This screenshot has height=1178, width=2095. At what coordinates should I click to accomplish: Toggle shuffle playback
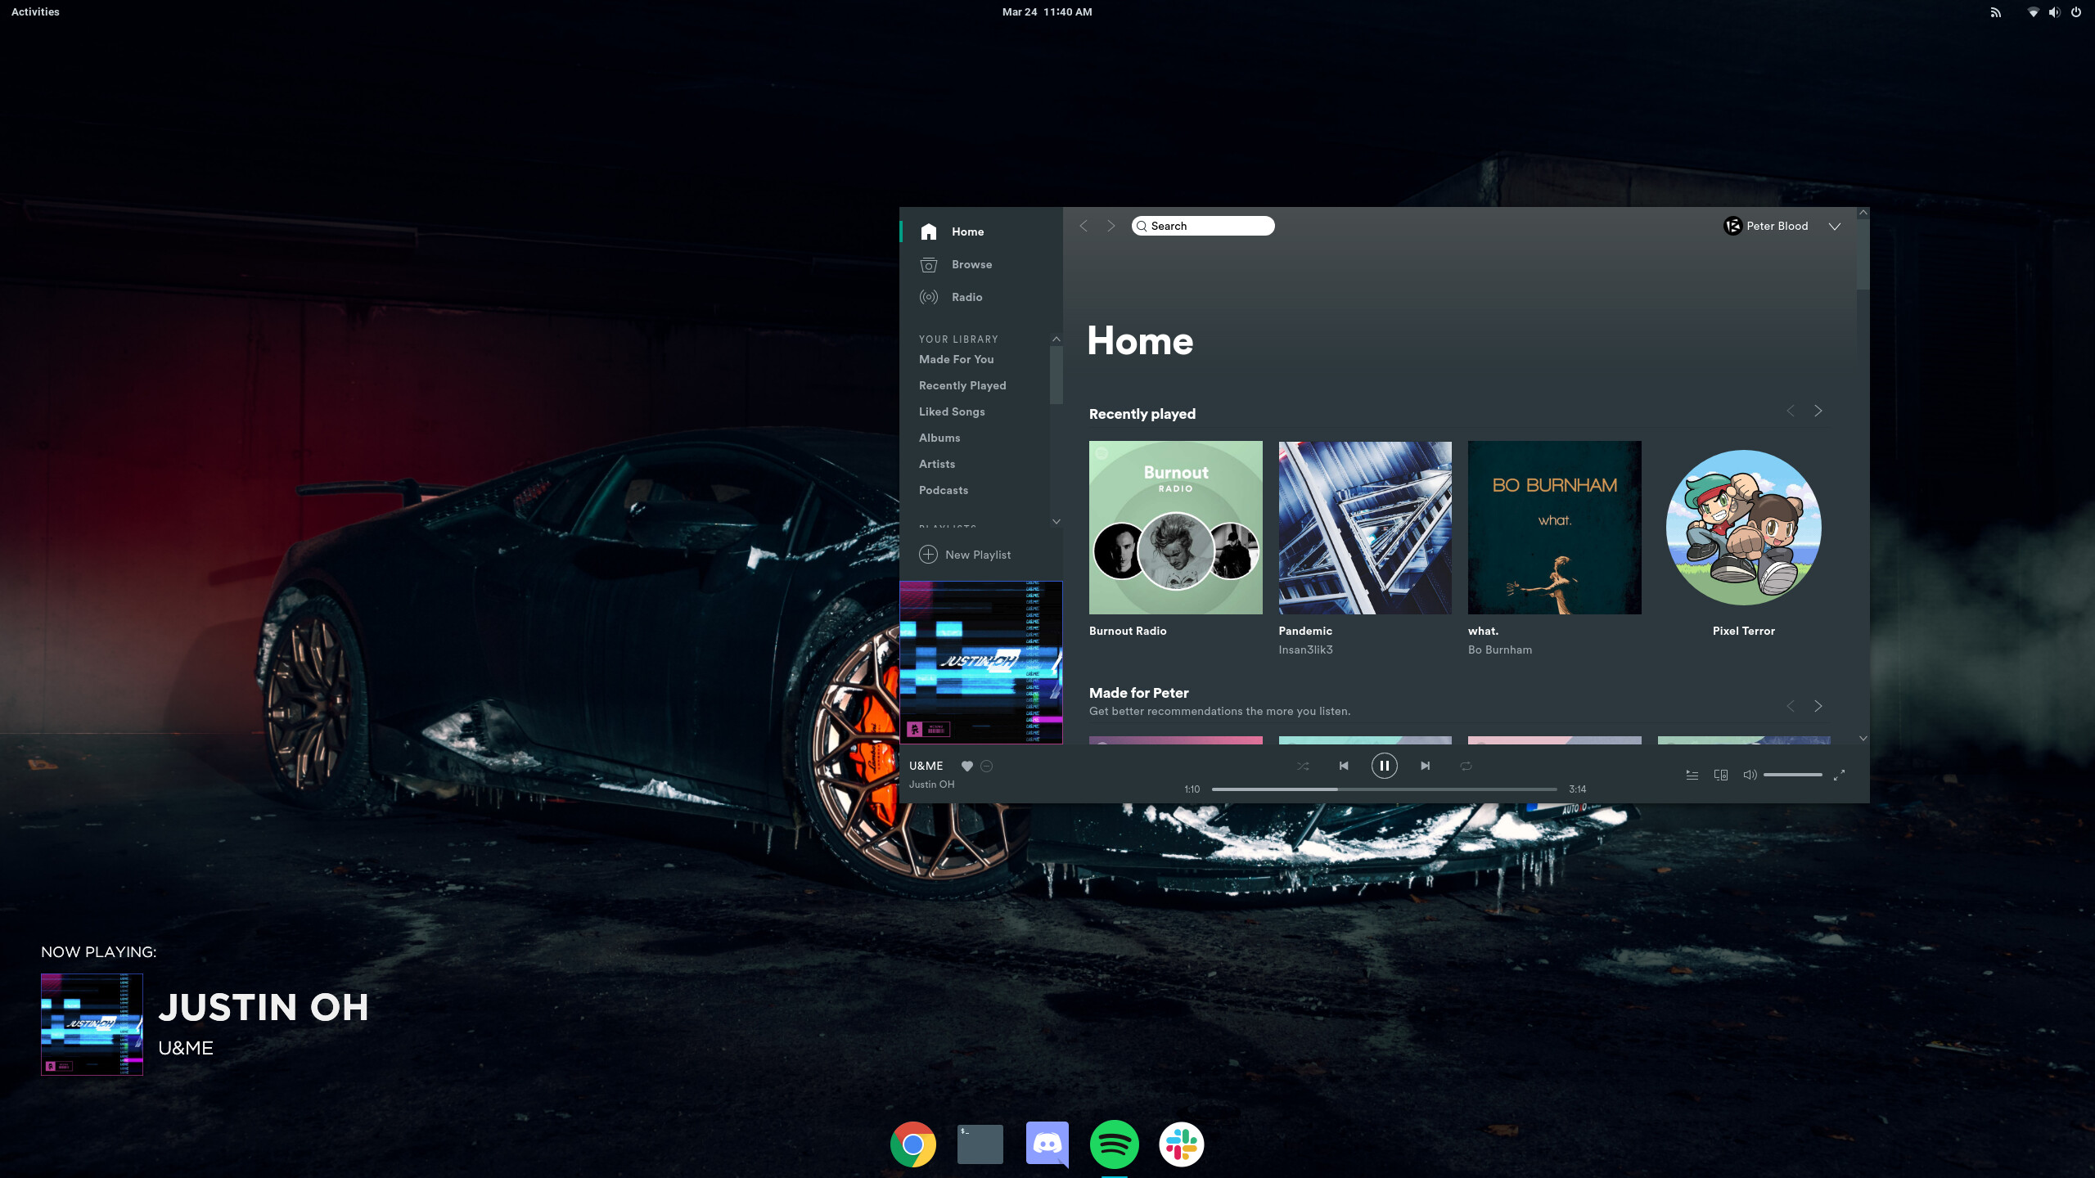1303,766
